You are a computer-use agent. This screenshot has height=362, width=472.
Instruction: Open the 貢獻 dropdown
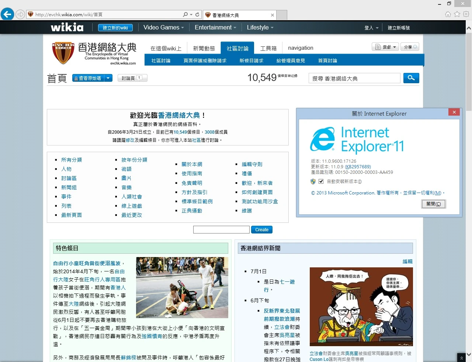click(x=386, y=47)
